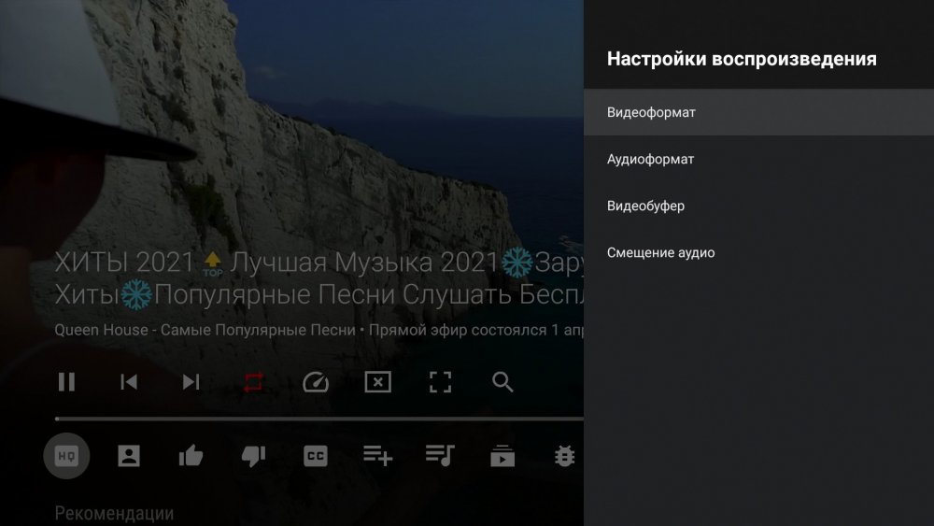Click the crossed-box icon beside fullscreen

(377, 382)
